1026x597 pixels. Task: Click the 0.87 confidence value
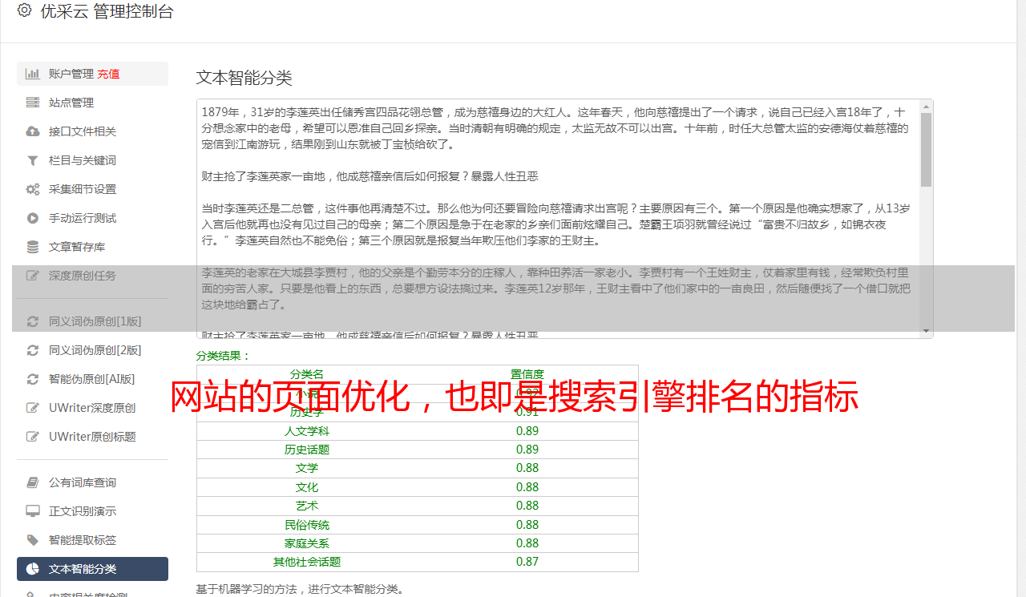click(x=527, y=562)
